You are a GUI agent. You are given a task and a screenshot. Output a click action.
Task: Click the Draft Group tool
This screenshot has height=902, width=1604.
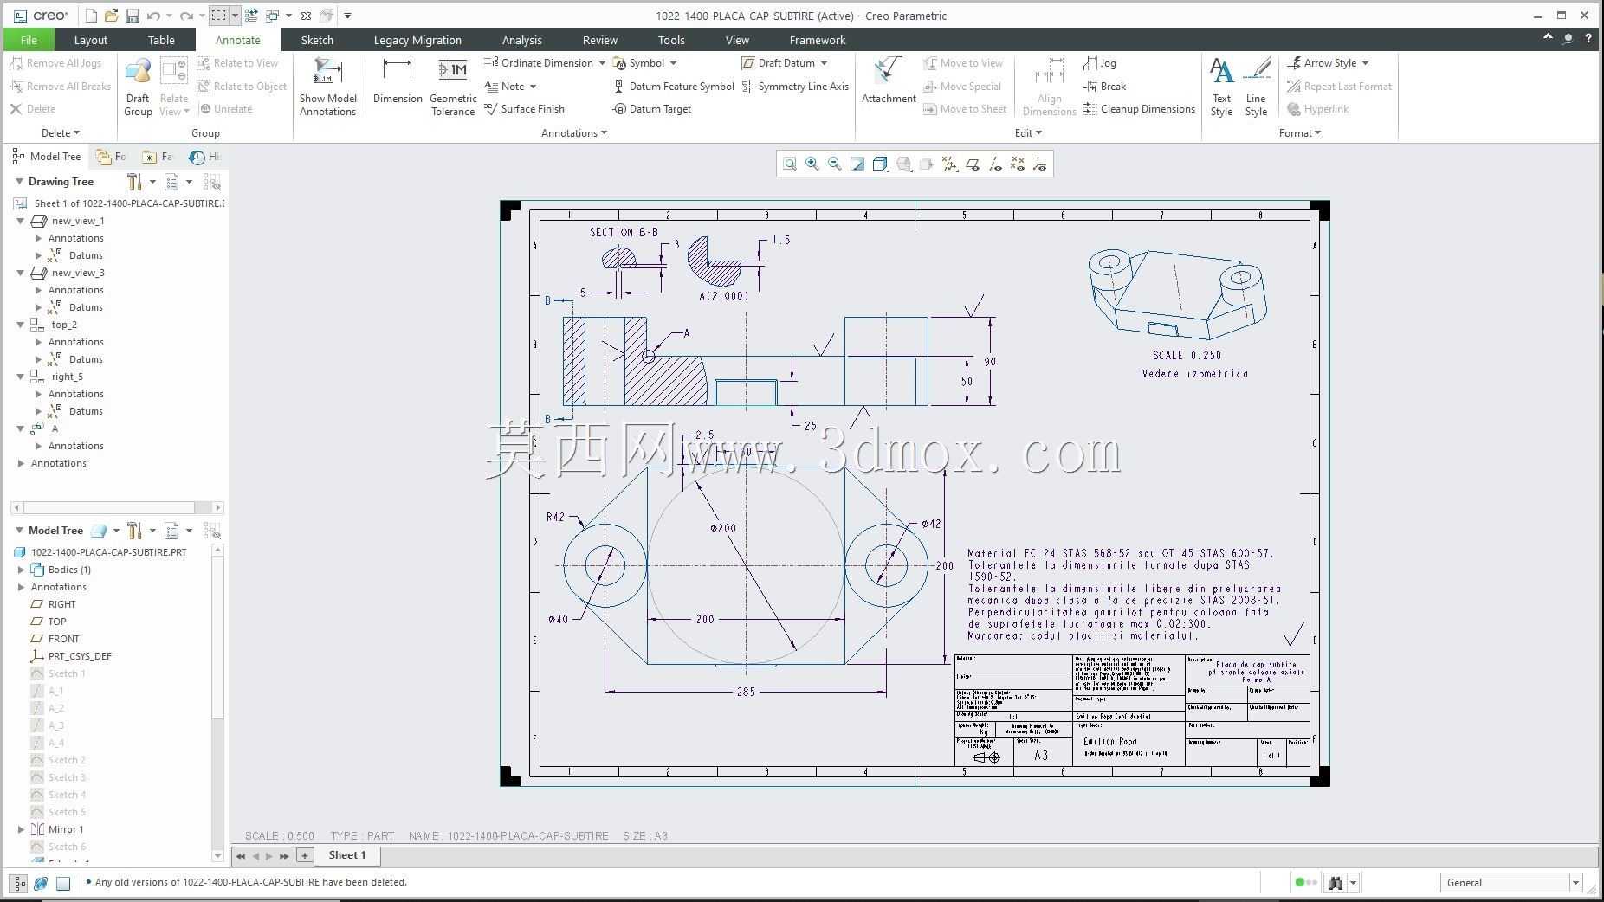coord(138,87)
